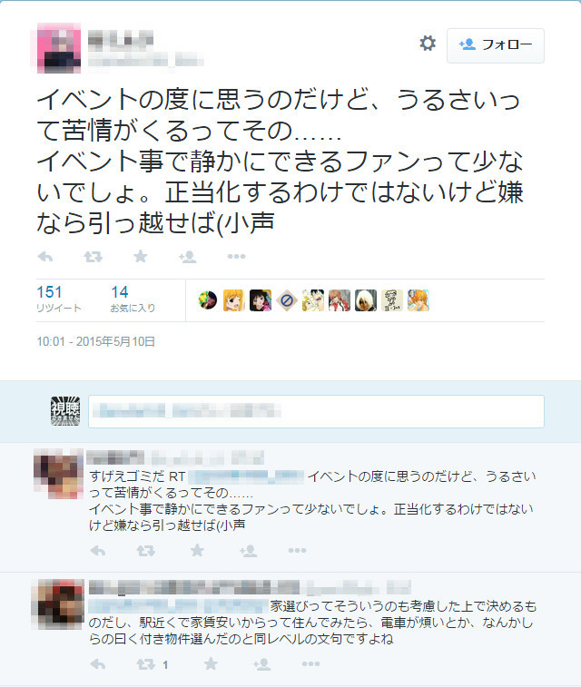This screenshot has width=581, height=687.
Task: Reply to the すげえゴミだ RT tweet
Action: tap(98, 551)
